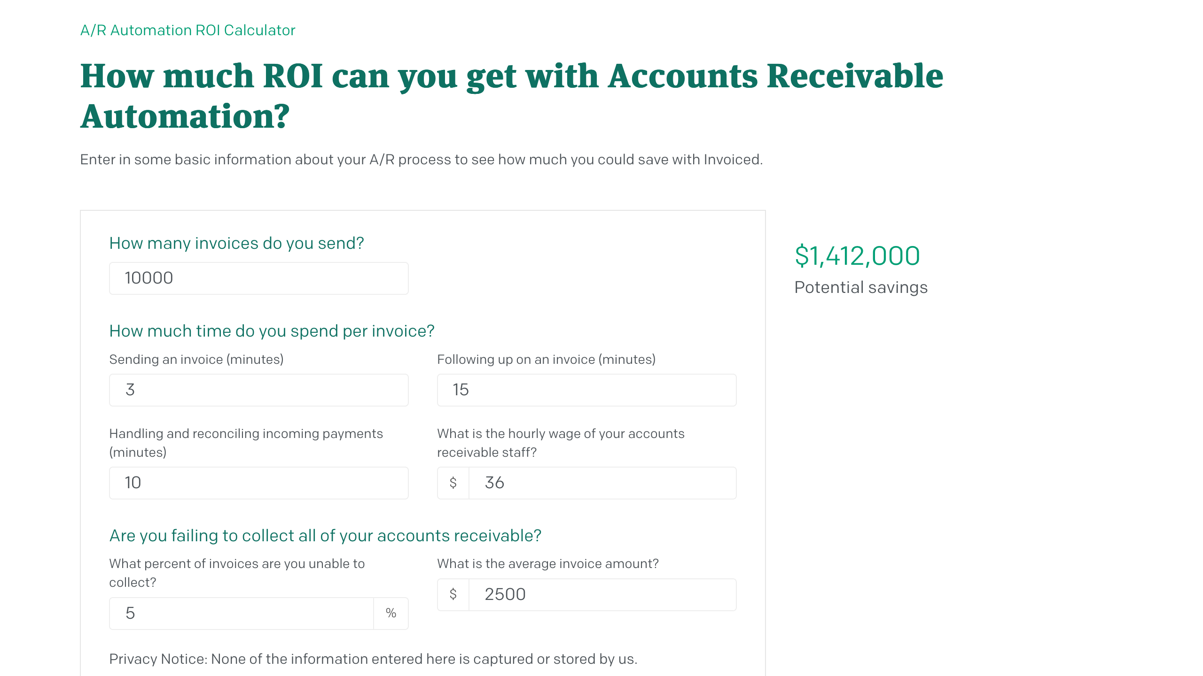Select the Sending an invoice minutes field
1203x676 pixels.
coord(258,389)
